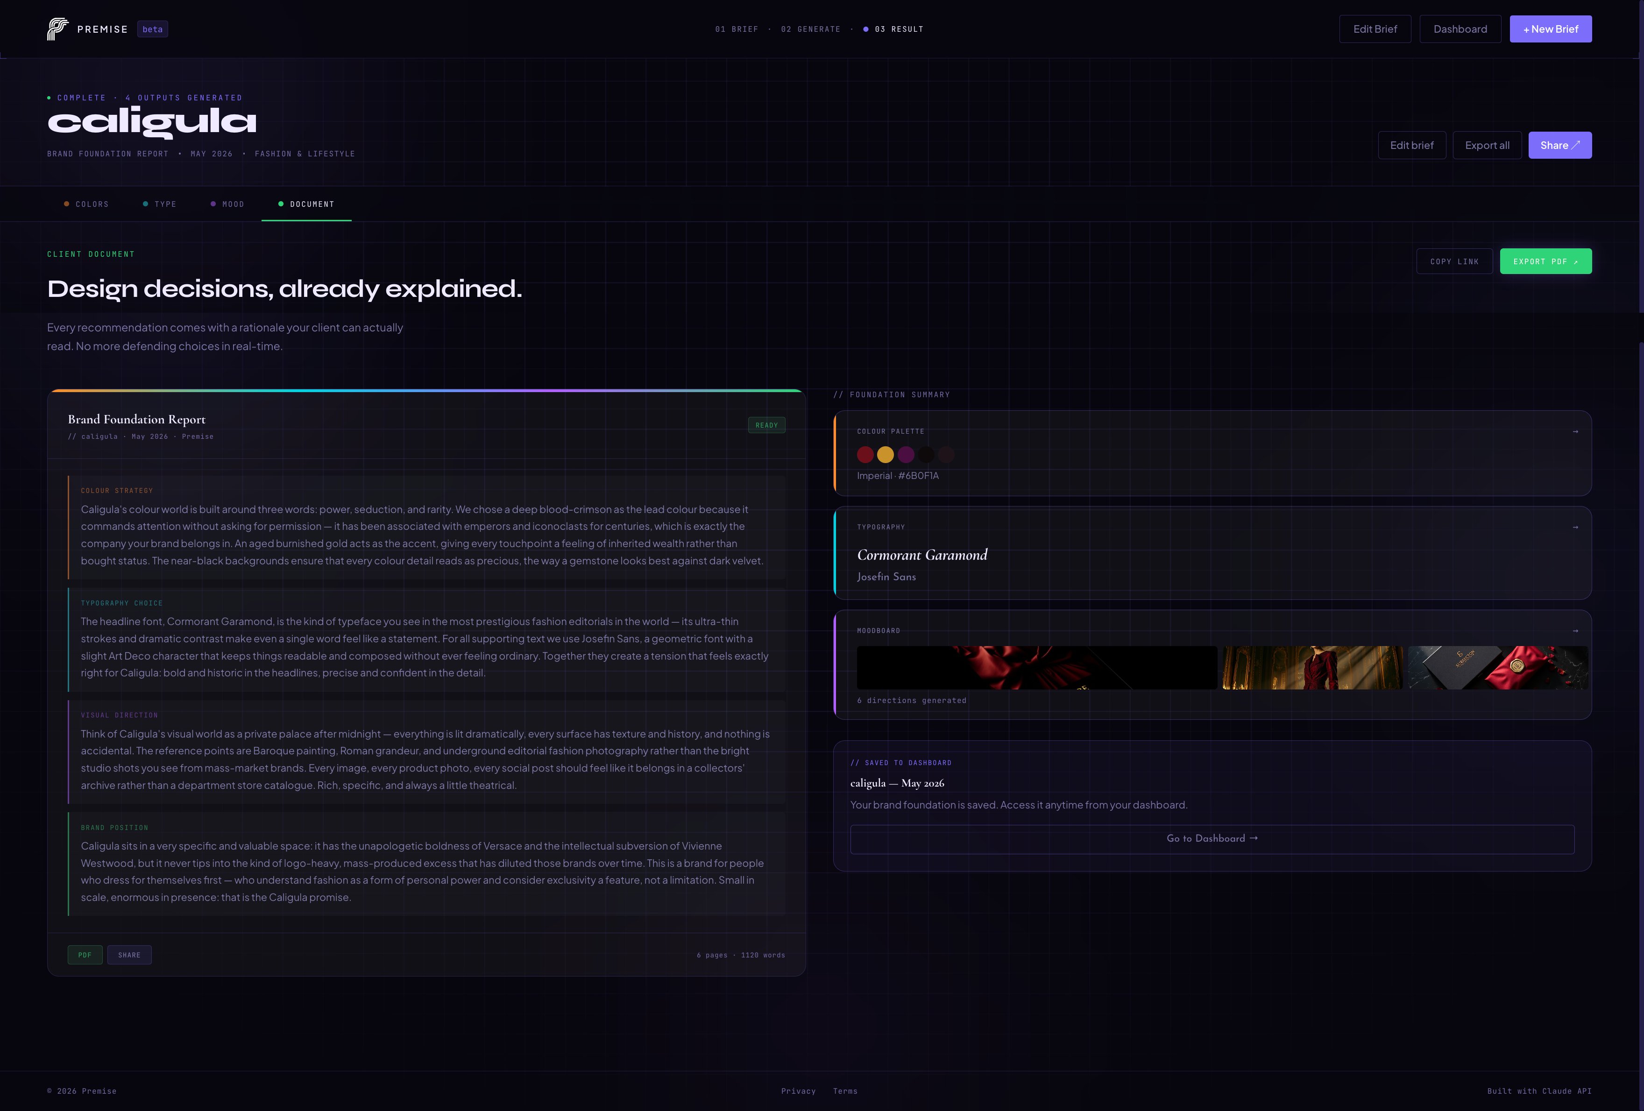The width and height of the screenshot is (1644, 1111).
Task: Open the Colour Palette card arrow
Action: pos(1575,431)
